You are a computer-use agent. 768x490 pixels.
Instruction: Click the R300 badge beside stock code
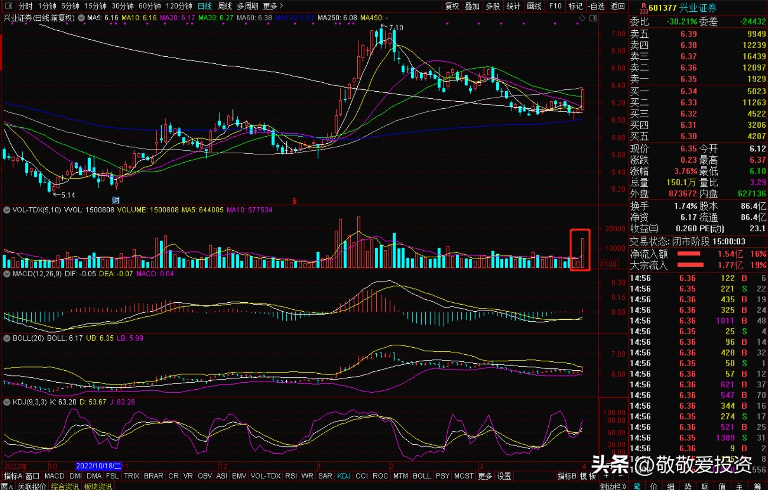coord(643,8)
